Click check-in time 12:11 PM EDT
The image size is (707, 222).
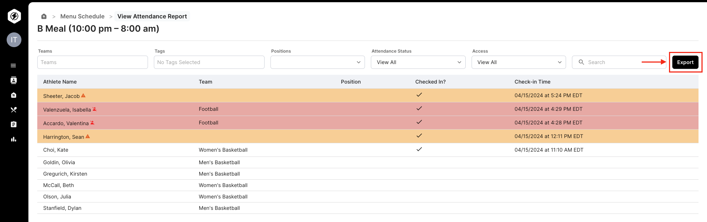pos(549,136)
